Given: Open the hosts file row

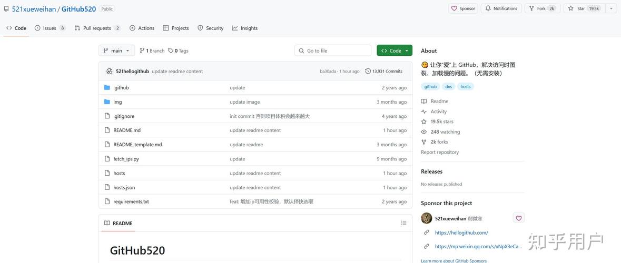Looking at the screenshot, I should pos(255,173).
